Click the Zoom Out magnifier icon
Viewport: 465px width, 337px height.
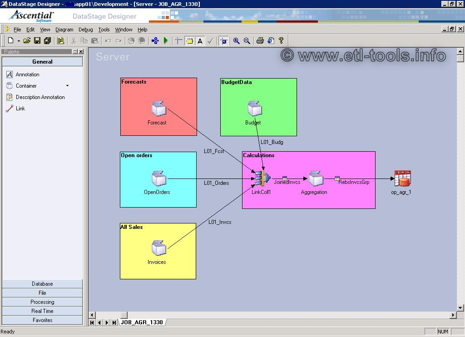click(x=247, y=40)
